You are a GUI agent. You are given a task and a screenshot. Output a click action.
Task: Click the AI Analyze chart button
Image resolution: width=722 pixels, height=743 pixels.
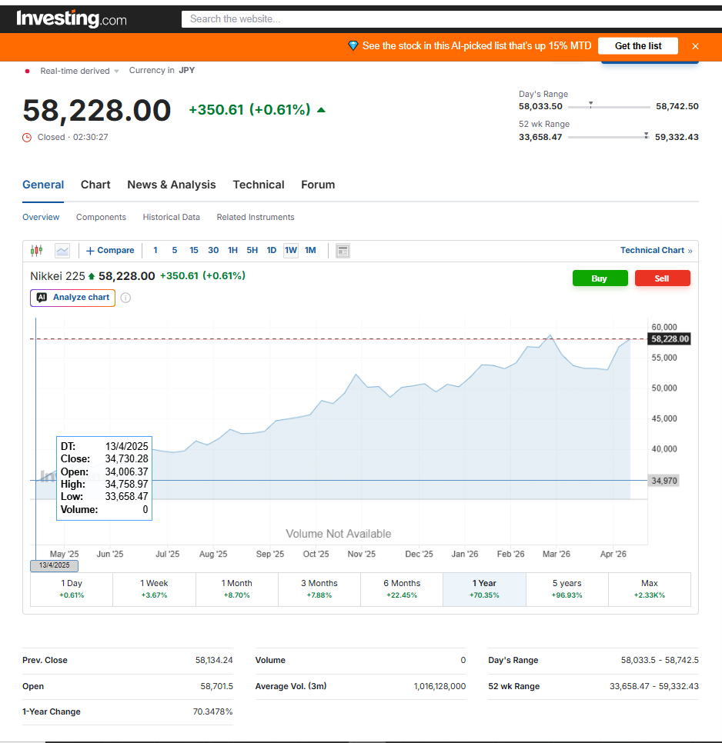(73, 298)
